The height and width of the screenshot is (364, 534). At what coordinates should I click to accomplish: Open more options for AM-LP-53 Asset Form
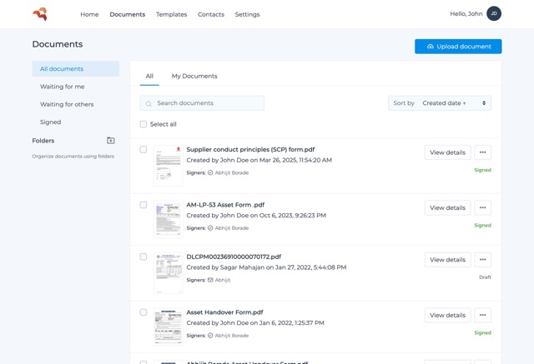(482, 207)
